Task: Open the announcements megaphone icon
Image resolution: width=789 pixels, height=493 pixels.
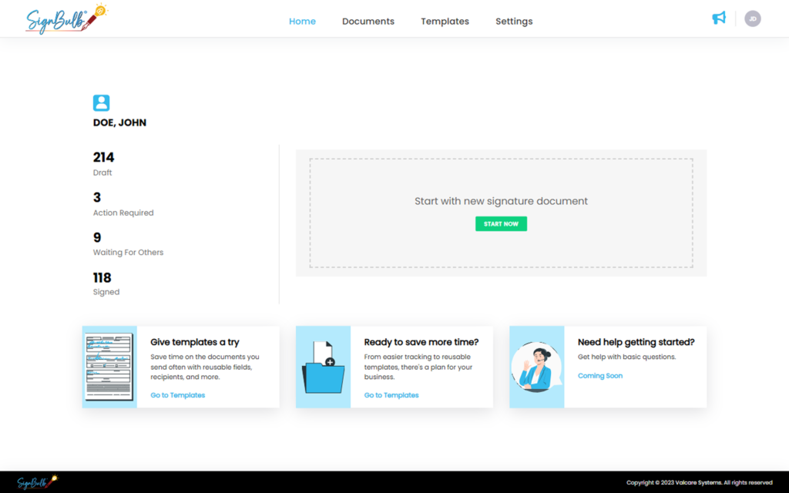Action: tap(719, 18)
